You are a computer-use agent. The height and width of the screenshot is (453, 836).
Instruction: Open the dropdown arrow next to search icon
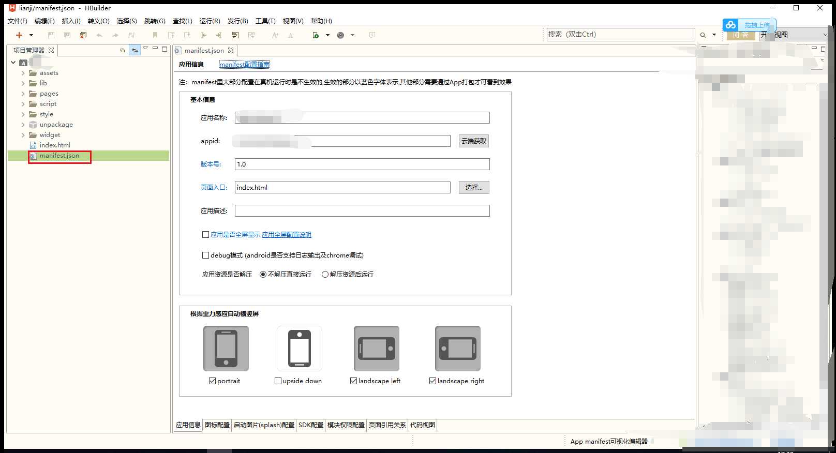coord(714,35)
